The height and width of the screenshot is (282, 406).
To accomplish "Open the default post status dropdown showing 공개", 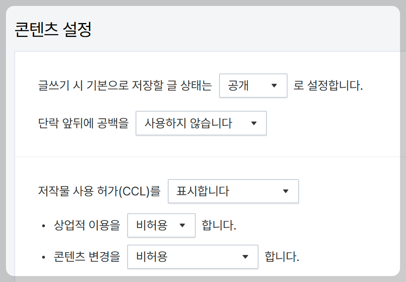I will (253, 85).
